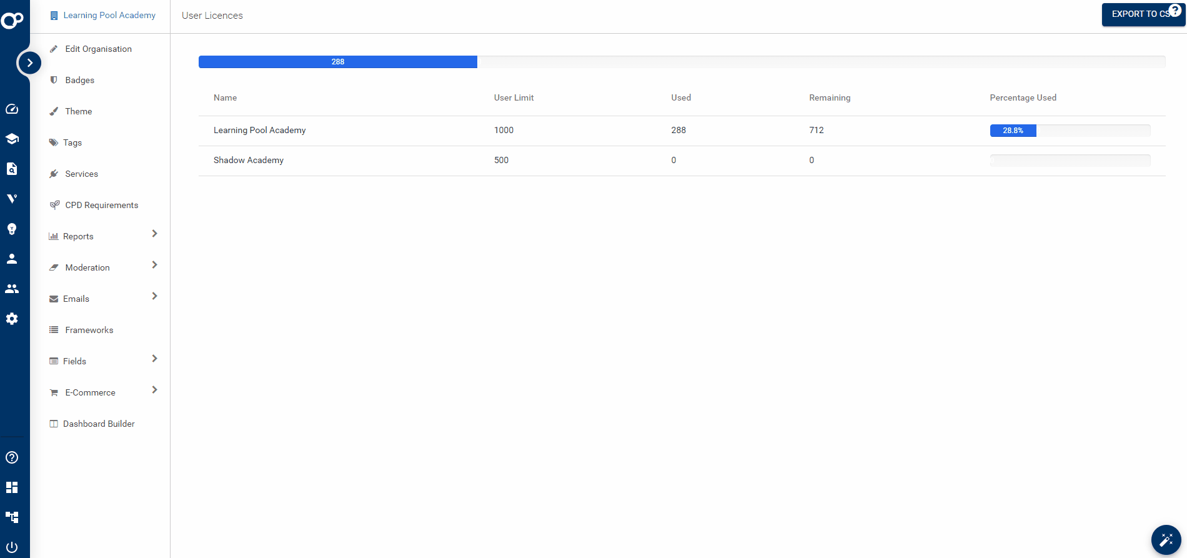Click the dashboard speedometer icon in sidebar
Viewport: 1187px width, 558px height.
12,109
